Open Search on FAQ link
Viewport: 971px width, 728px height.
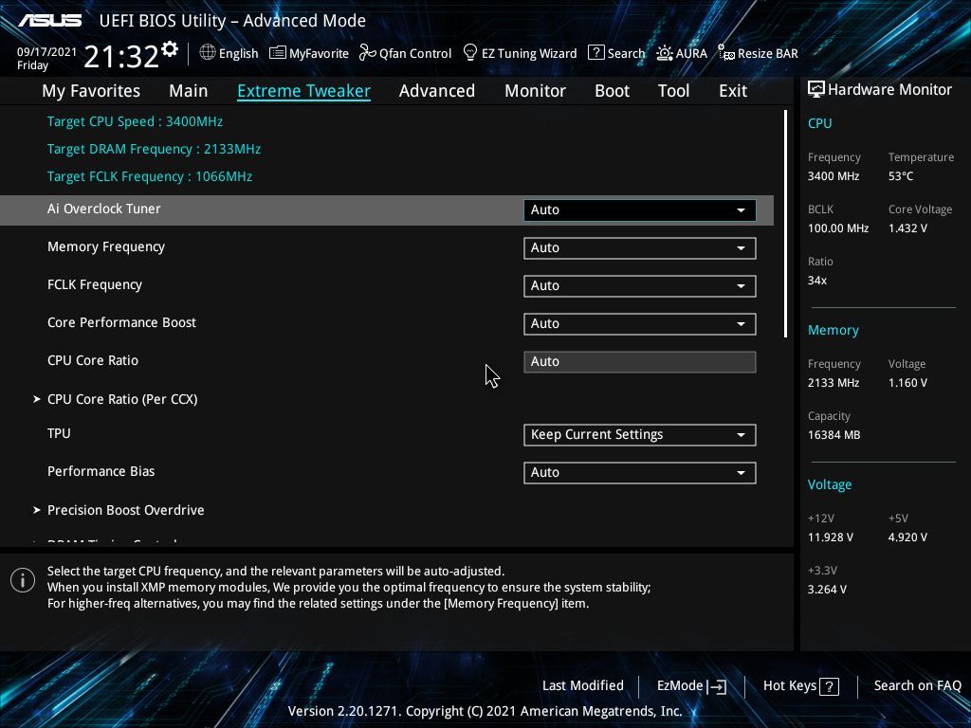(917, 686)
